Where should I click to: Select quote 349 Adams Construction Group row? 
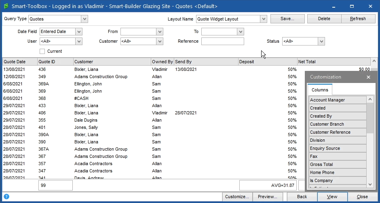[101, 77]
